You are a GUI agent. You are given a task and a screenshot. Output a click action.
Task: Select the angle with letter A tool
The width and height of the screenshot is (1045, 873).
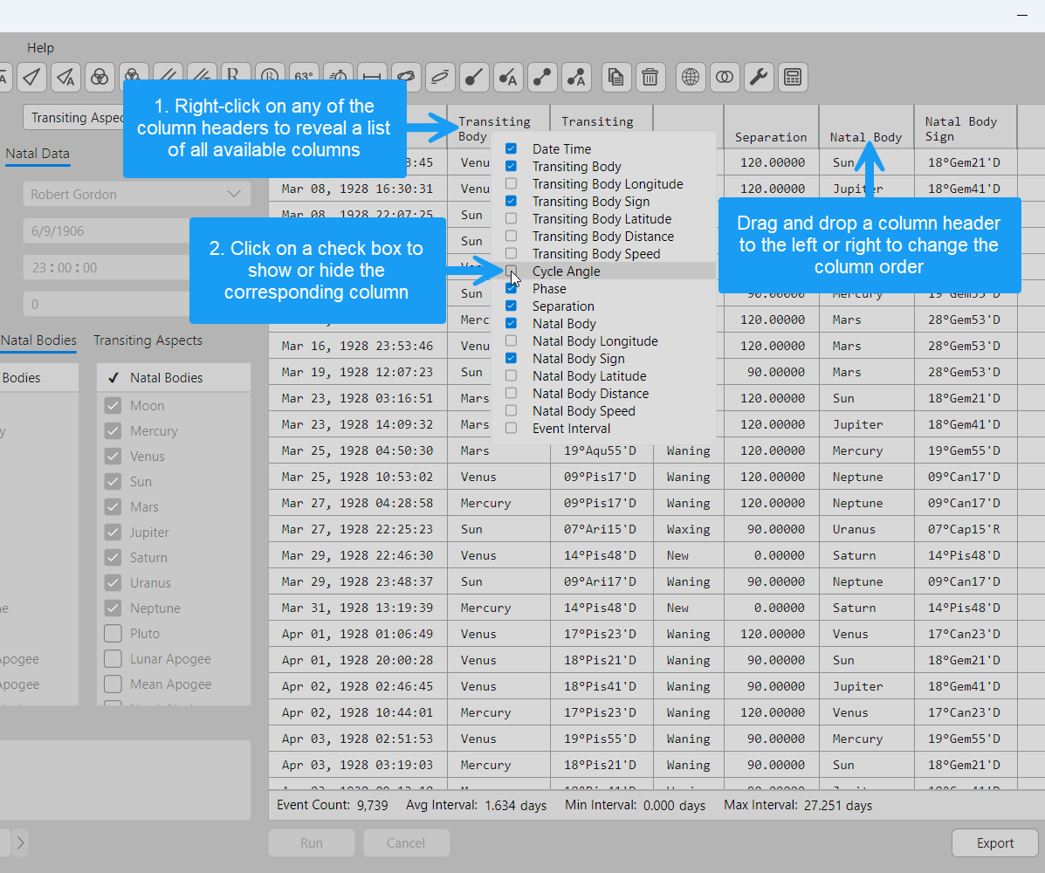[x=65, y=78]
